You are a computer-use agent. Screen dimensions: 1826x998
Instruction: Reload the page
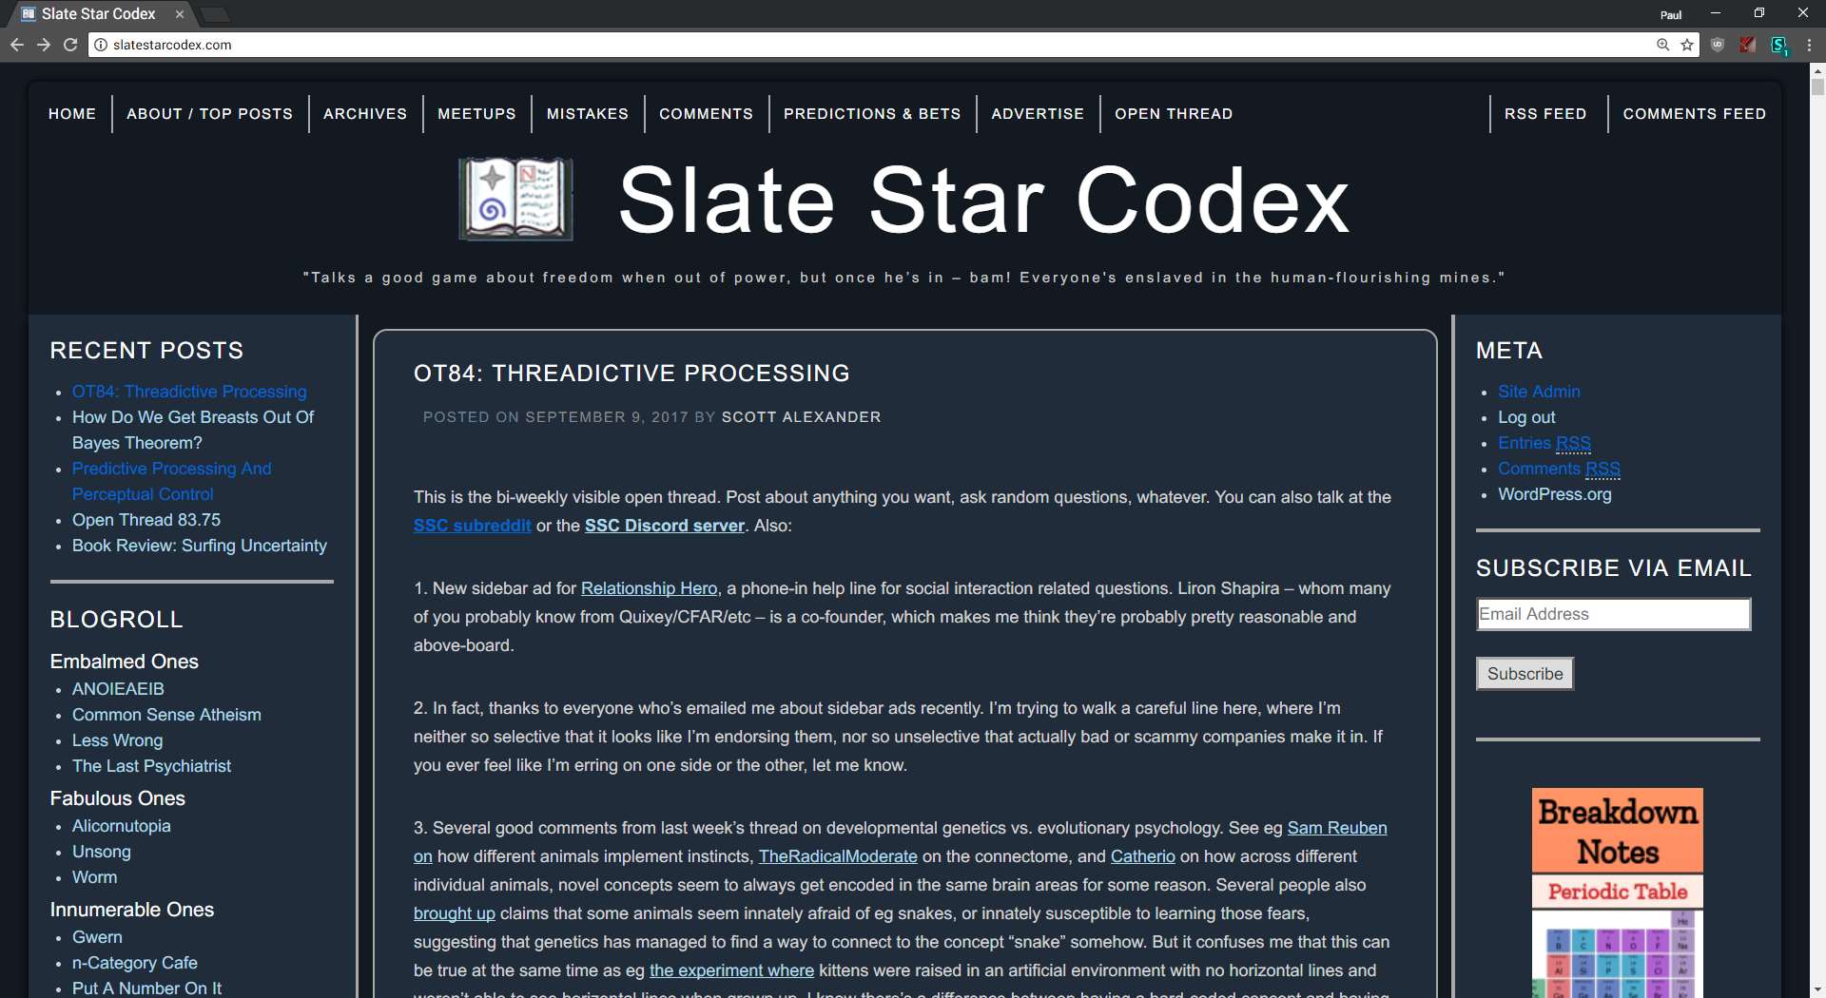pyautogui.click(x=70, y=44)
